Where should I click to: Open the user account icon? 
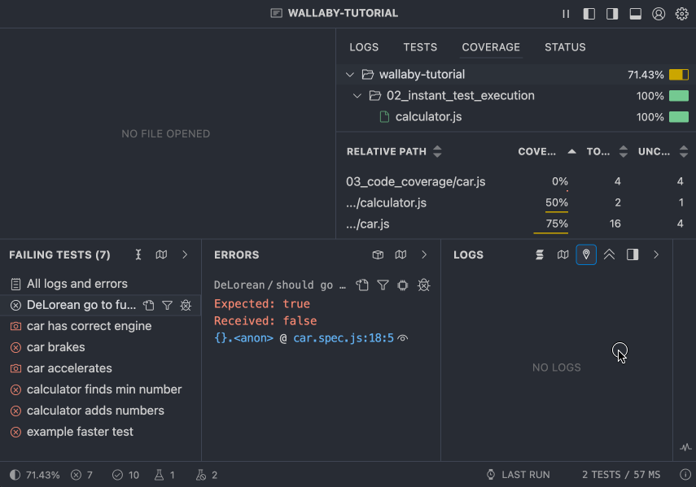click(659, 13)
